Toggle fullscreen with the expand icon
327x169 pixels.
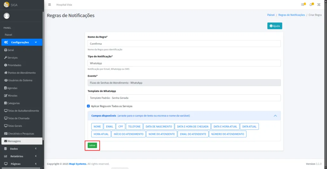tap(319, 5)
